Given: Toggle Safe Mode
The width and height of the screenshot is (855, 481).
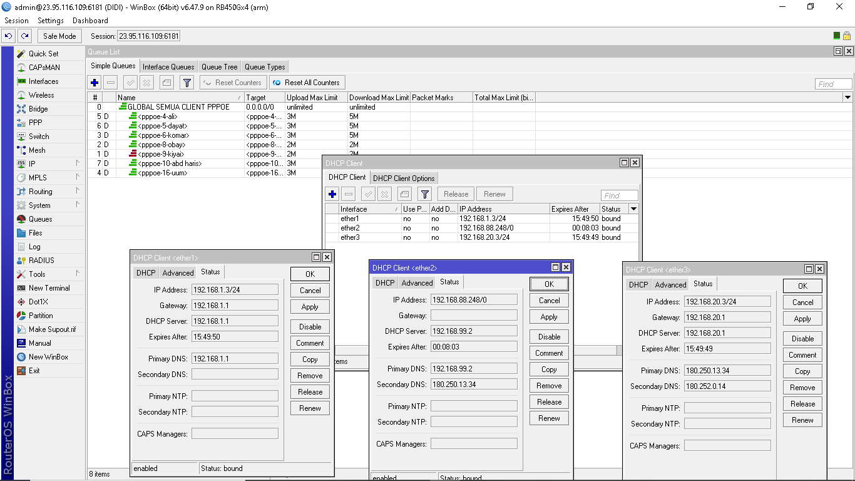Looking at the screenshot, I should (59, 36).
